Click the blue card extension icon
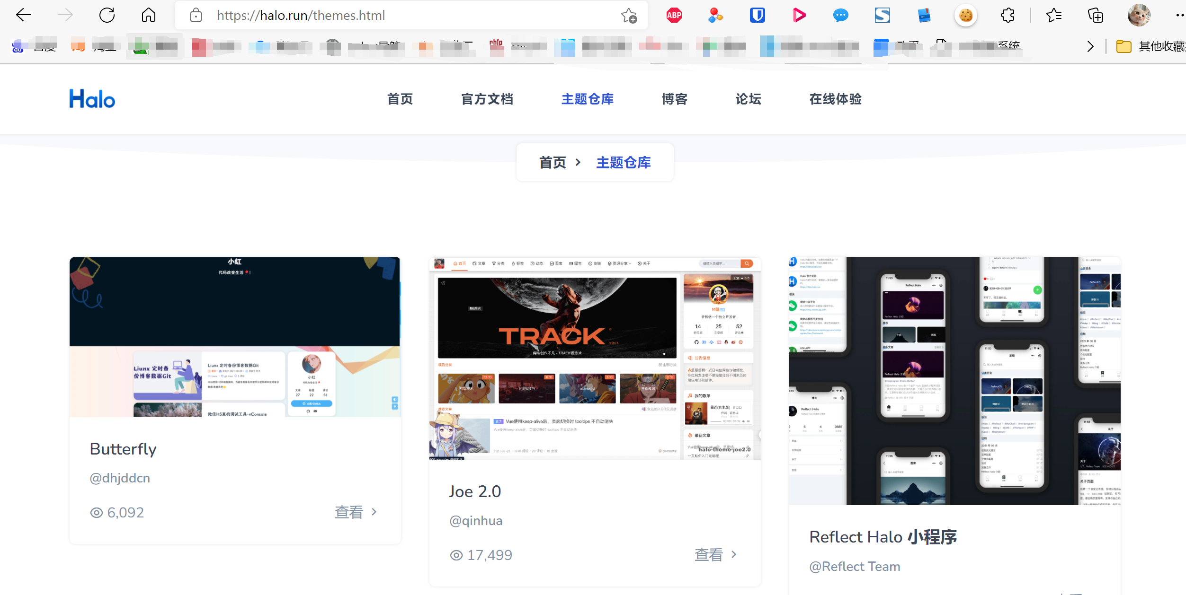The width and height of the screenshot is (1186, 595). tap(924, 16)
